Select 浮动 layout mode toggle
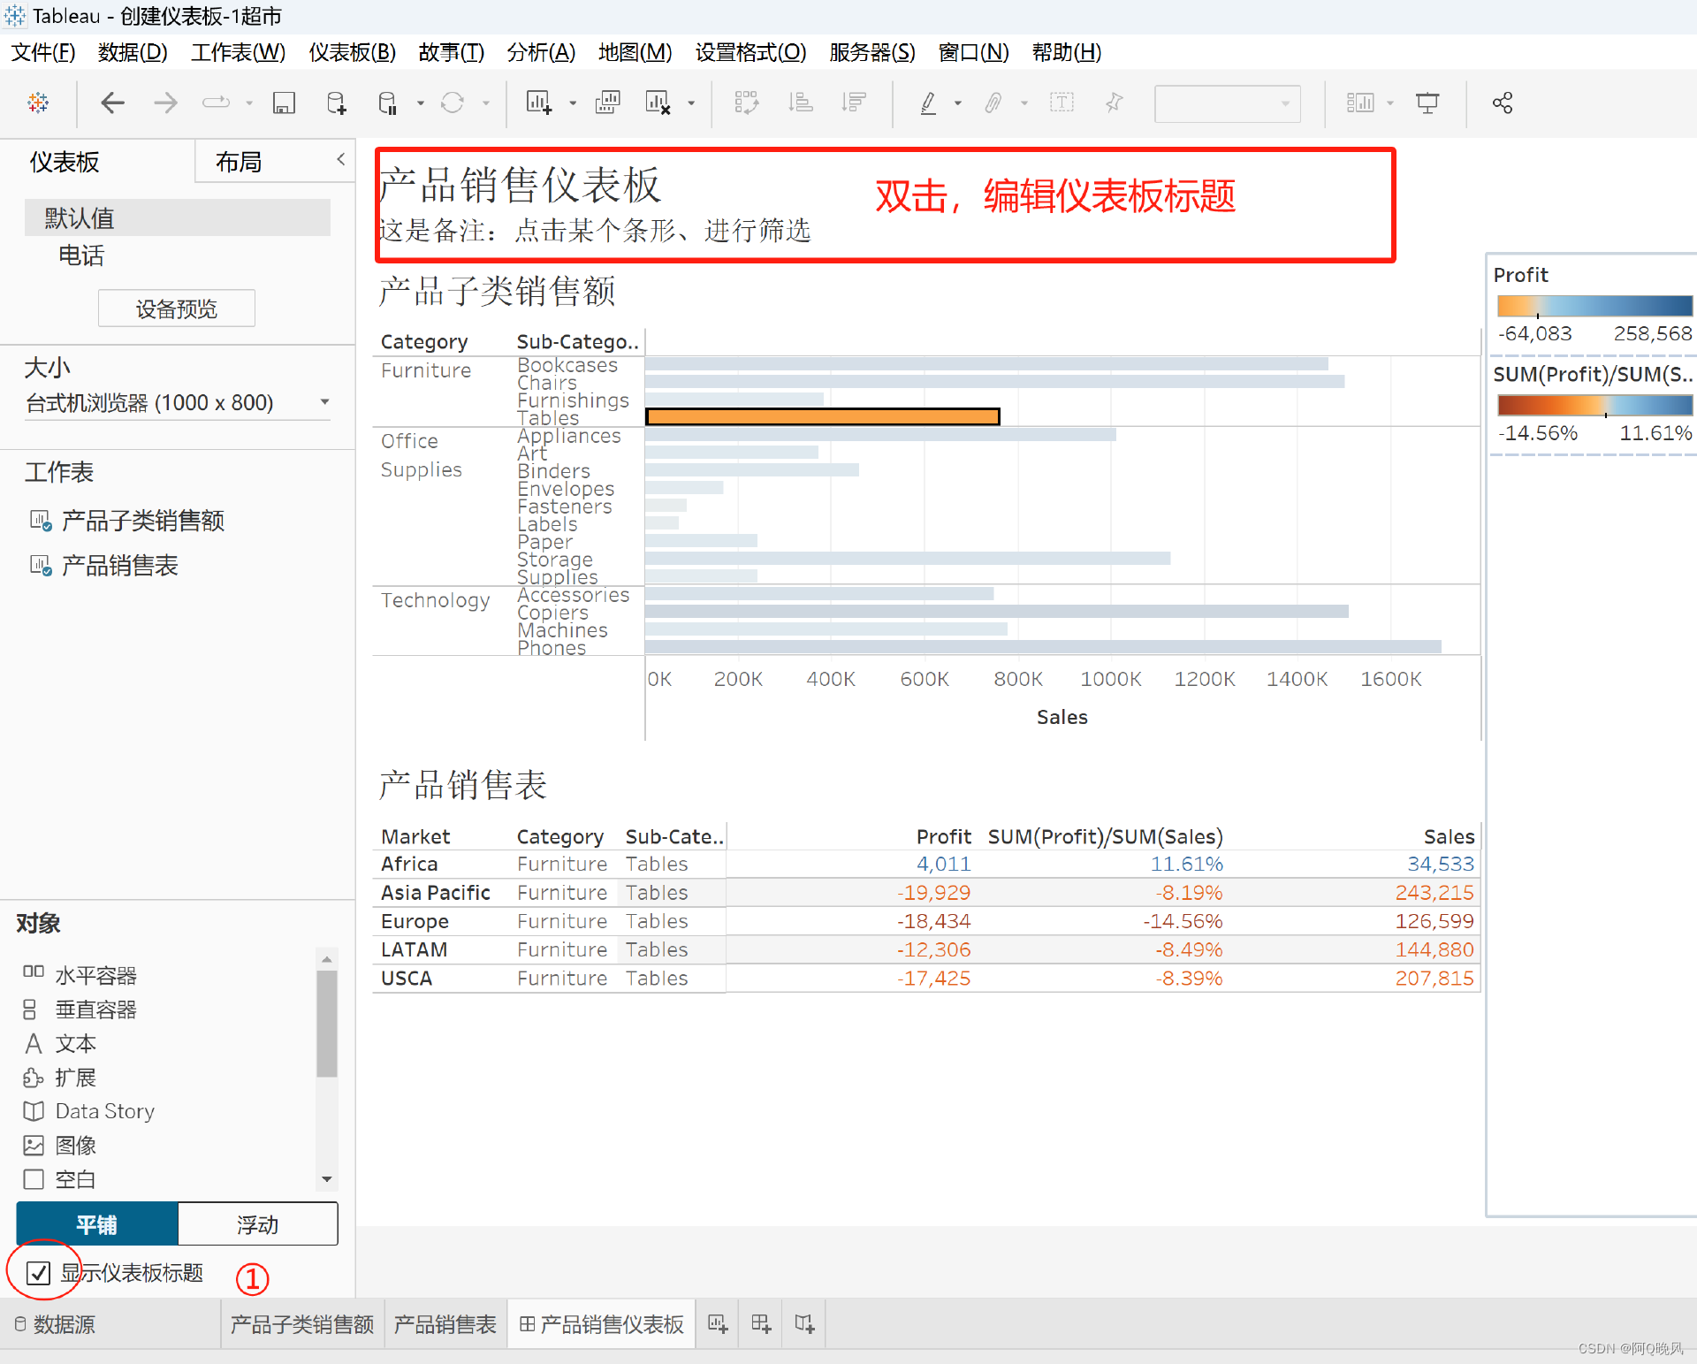The image size is (1697, 1364). [x=257, y=1224]
